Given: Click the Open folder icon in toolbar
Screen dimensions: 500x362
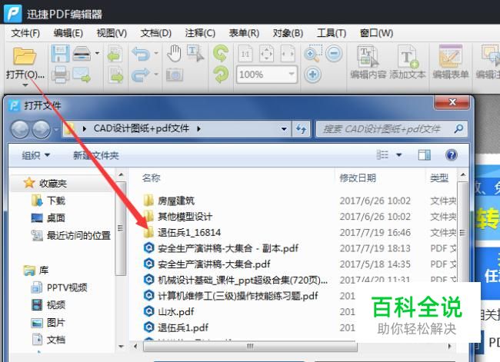Looking at the screenshot, I should coord(25,56).
